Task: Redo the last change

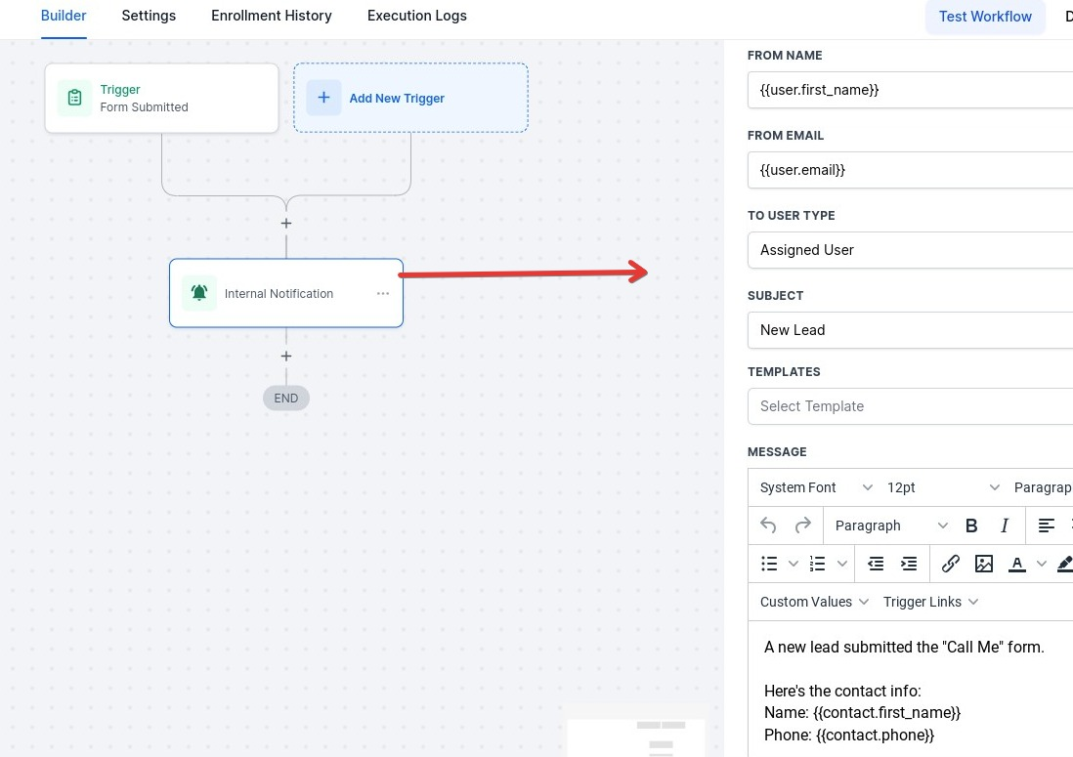Action: point(801,526)
